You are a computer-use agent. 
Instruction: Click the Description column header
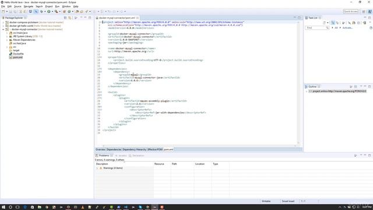102,164
